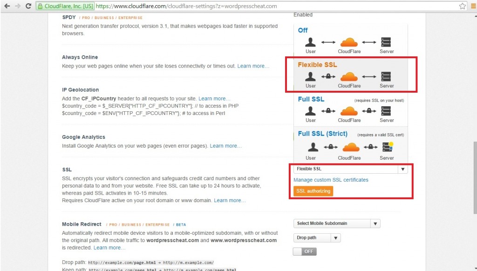
Task: Select the Off SSL option
Action: click(350, 41)
